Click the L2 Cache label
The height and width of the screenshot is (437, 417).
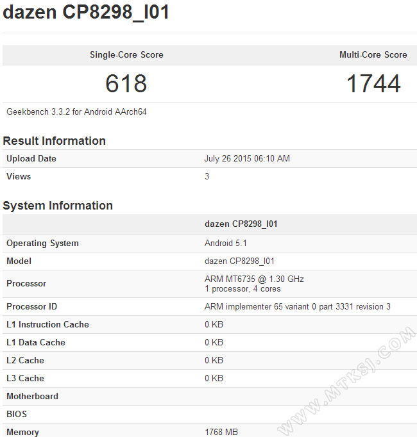tap(25, 360)
